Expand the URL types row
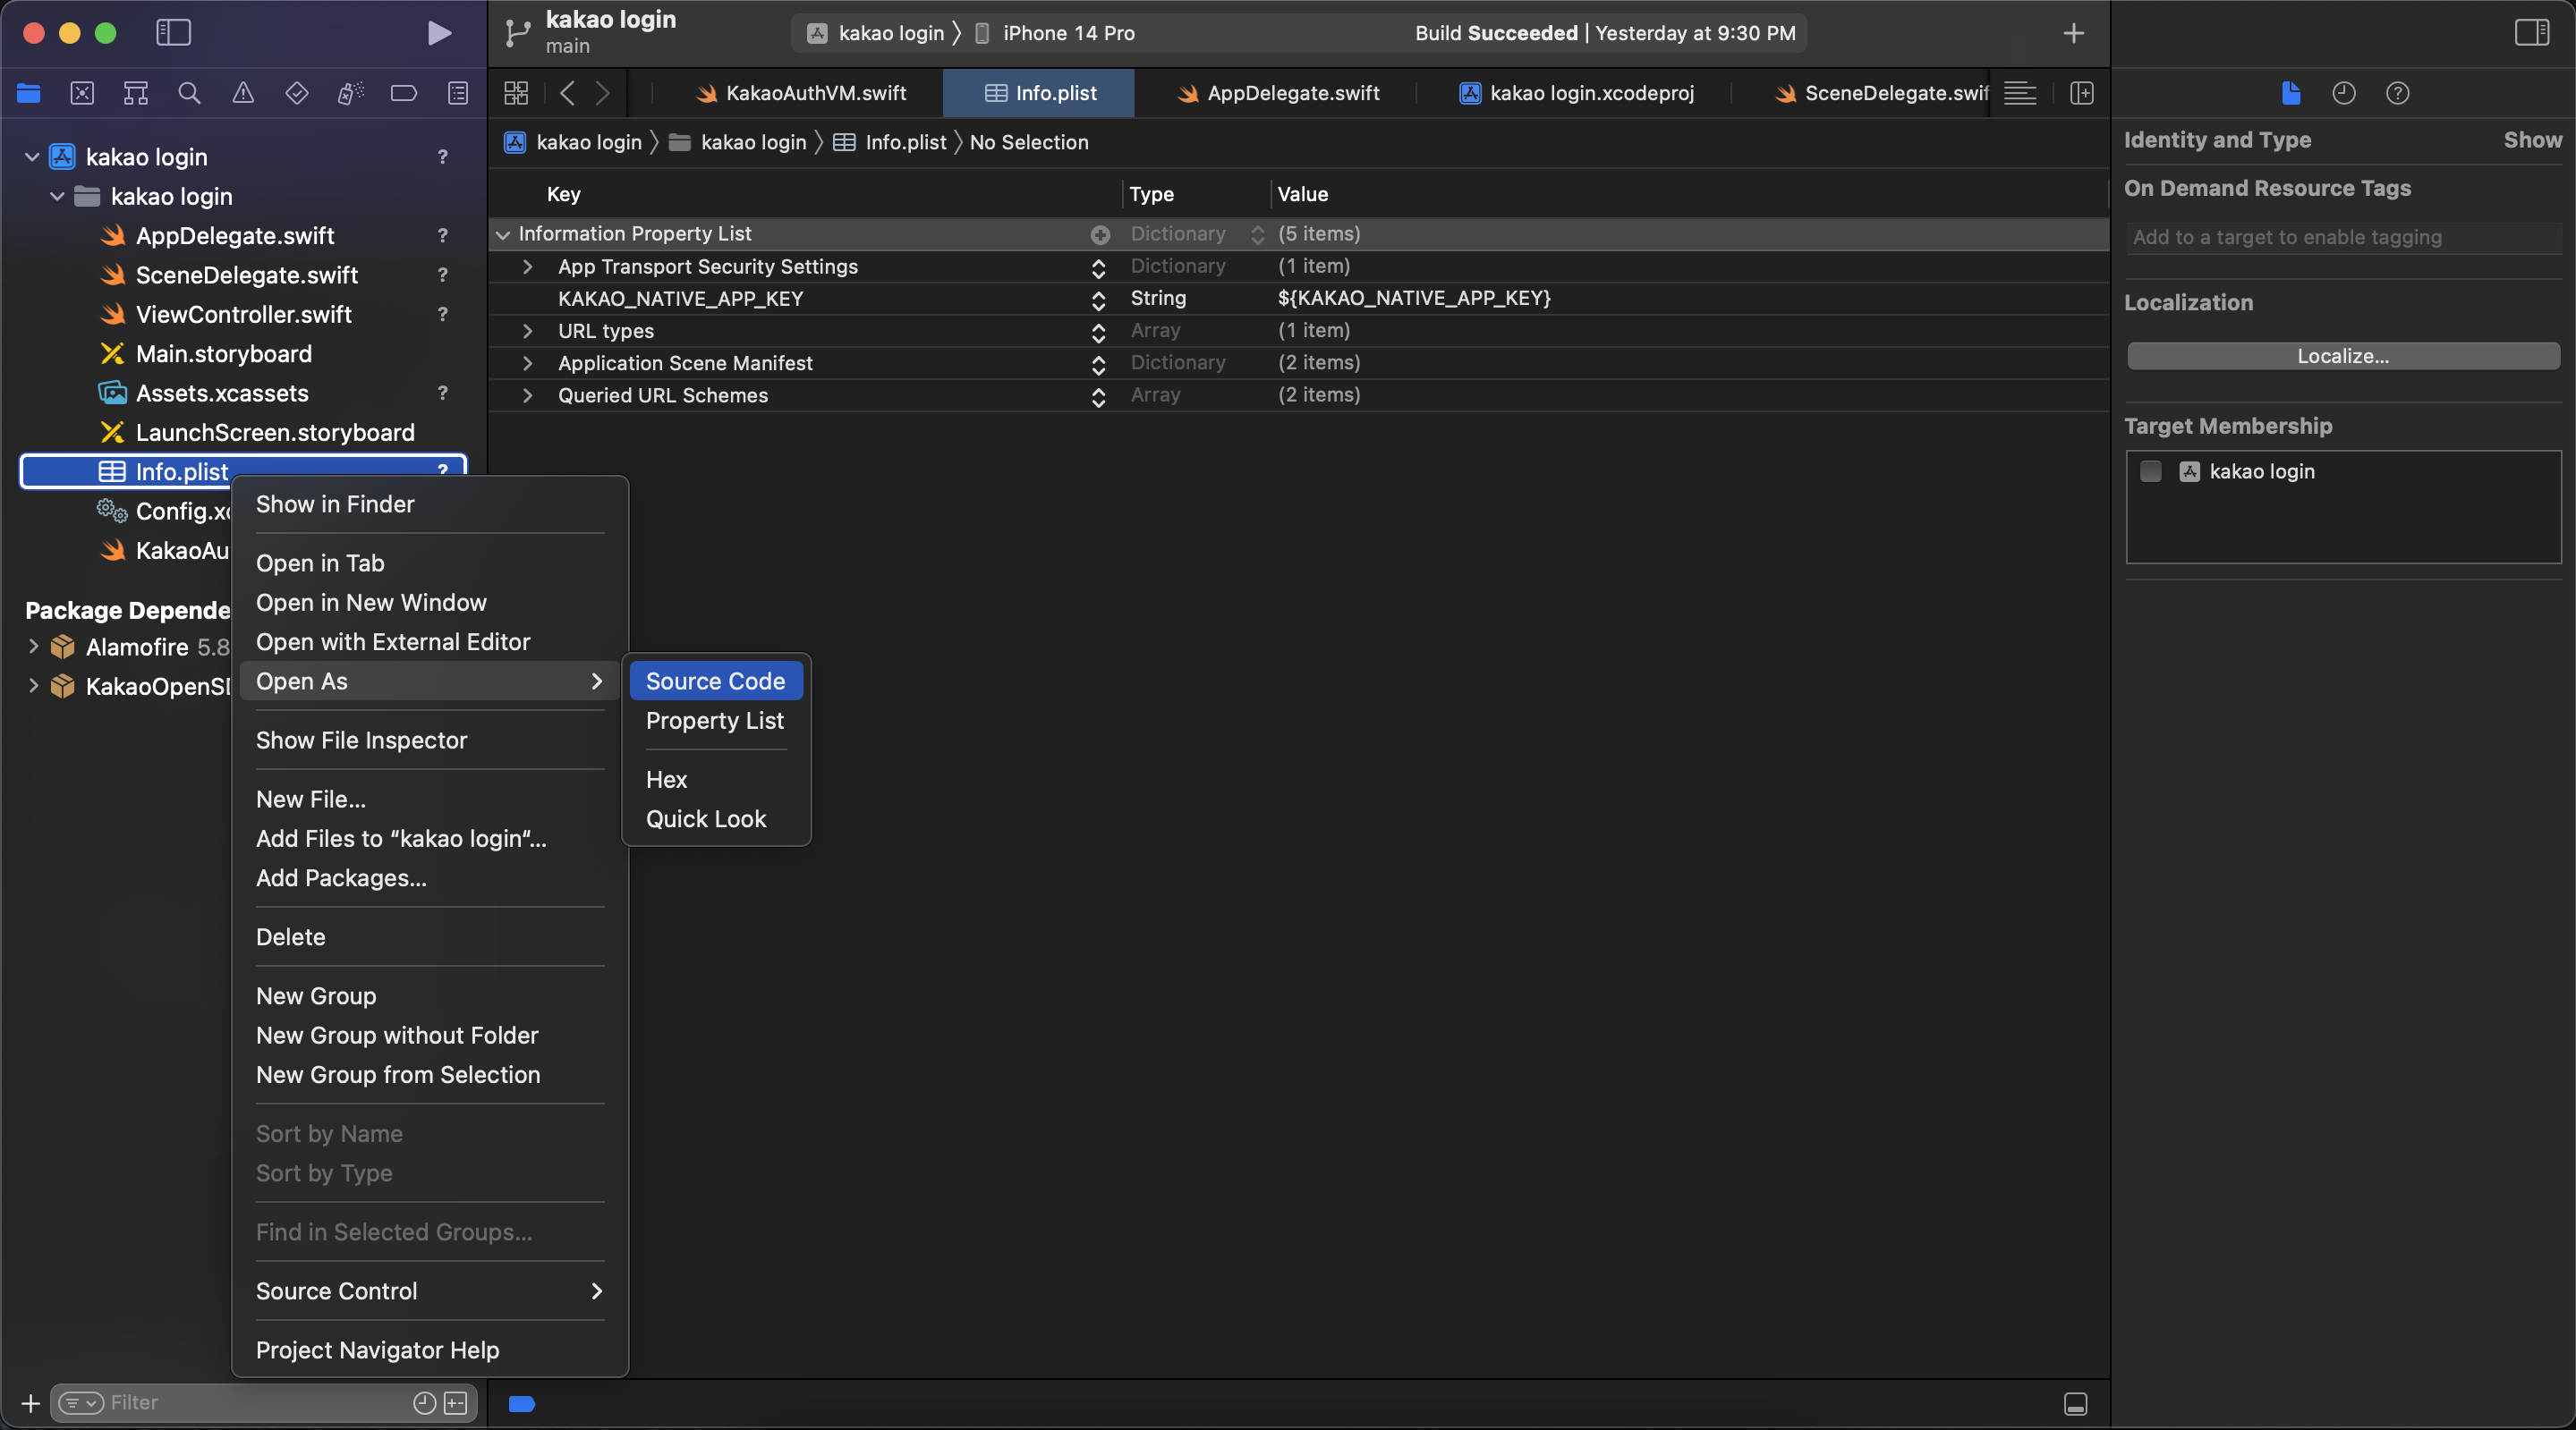The width and height of the screenshot is (2576, 1430). pyautogui.click(x=527, y=331)
